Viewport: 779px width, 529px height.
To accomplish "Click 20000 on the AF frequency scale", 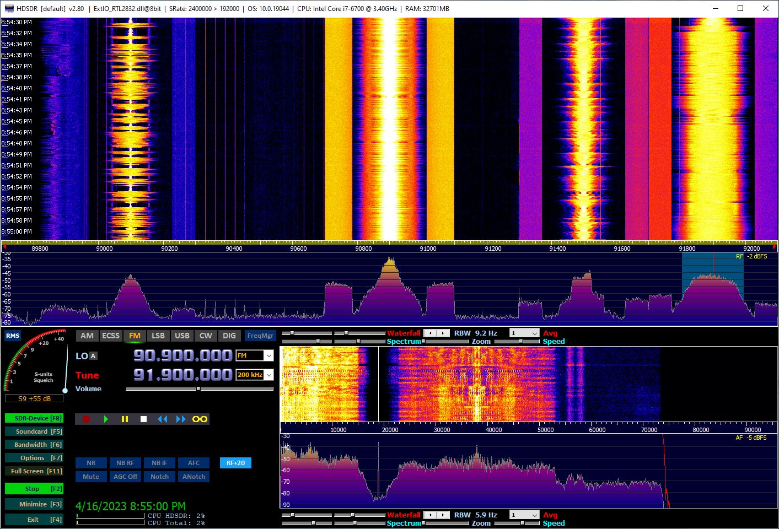I will pos(390,430).
